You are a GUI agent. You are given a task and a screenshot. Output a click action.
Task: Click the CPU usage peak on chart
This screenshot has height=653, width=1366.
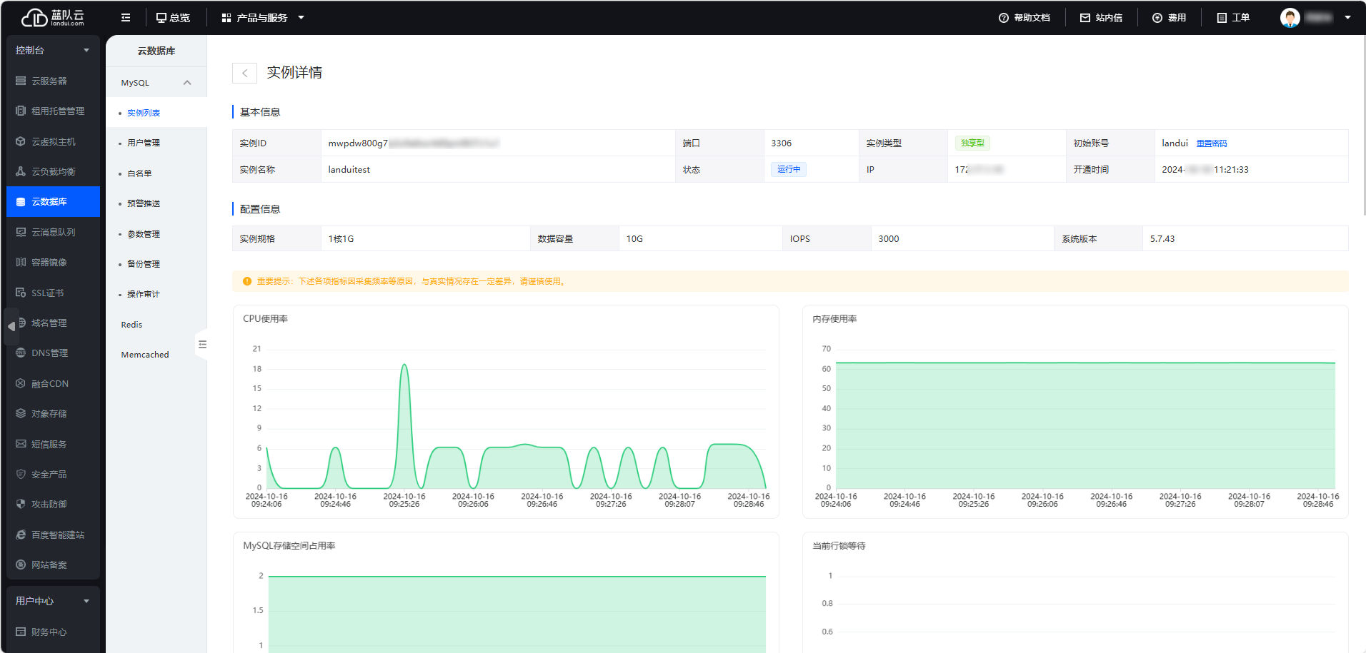click(404, 365)
